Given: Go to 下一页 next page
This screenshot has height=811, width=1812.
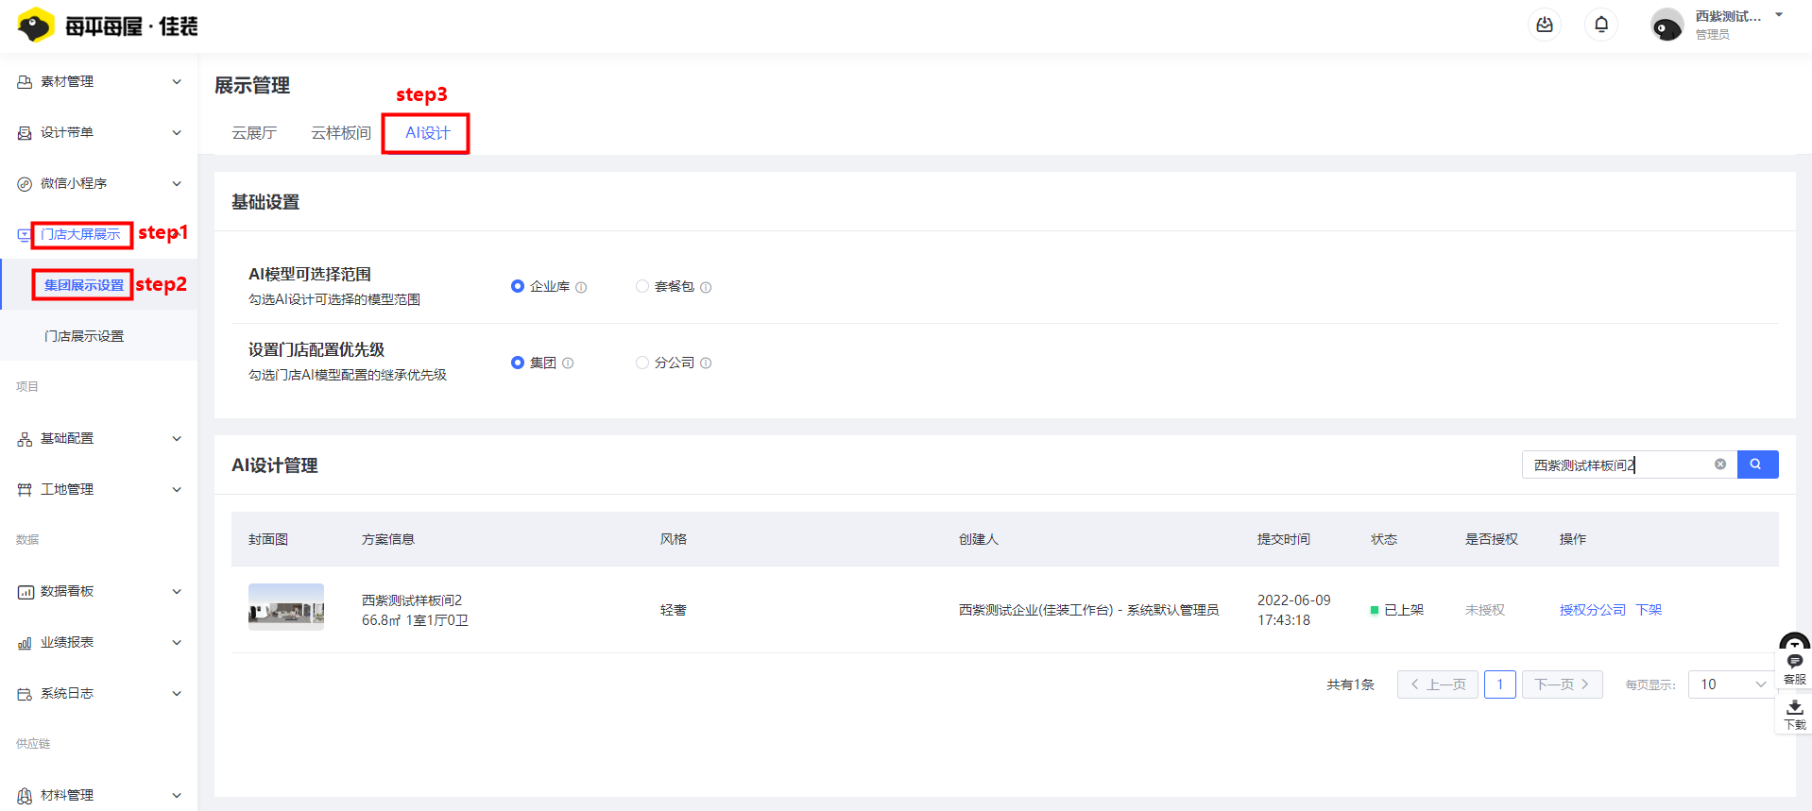Looking at the screenshot, I should pyautogui.click(x=1563, y=684).
